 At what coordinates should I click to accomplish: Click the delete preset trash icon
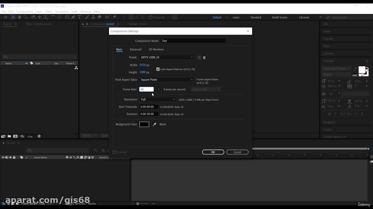[204, 57]
